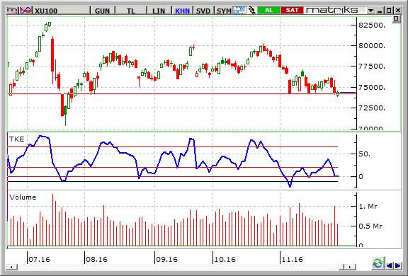The height and width of the screenshot is (276, 408).
Task: Click the 09.16 date label on the time axis
Action: (166, 259)
